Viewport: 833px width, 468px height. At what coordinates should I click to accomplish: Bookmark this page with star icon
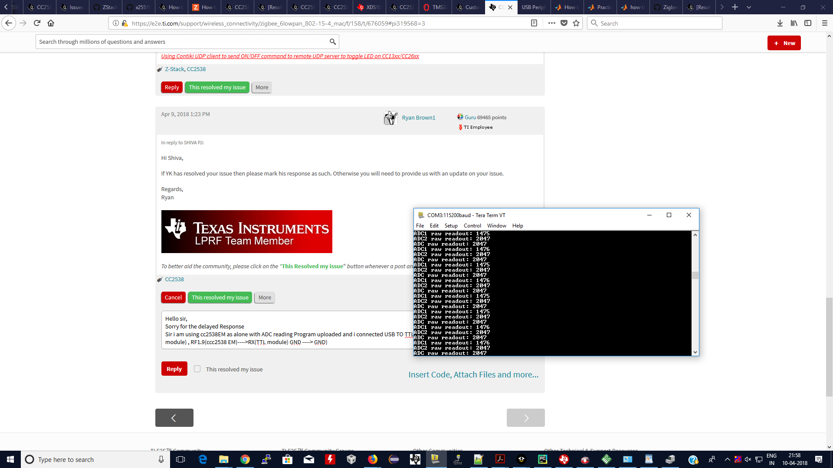point(576,23)
